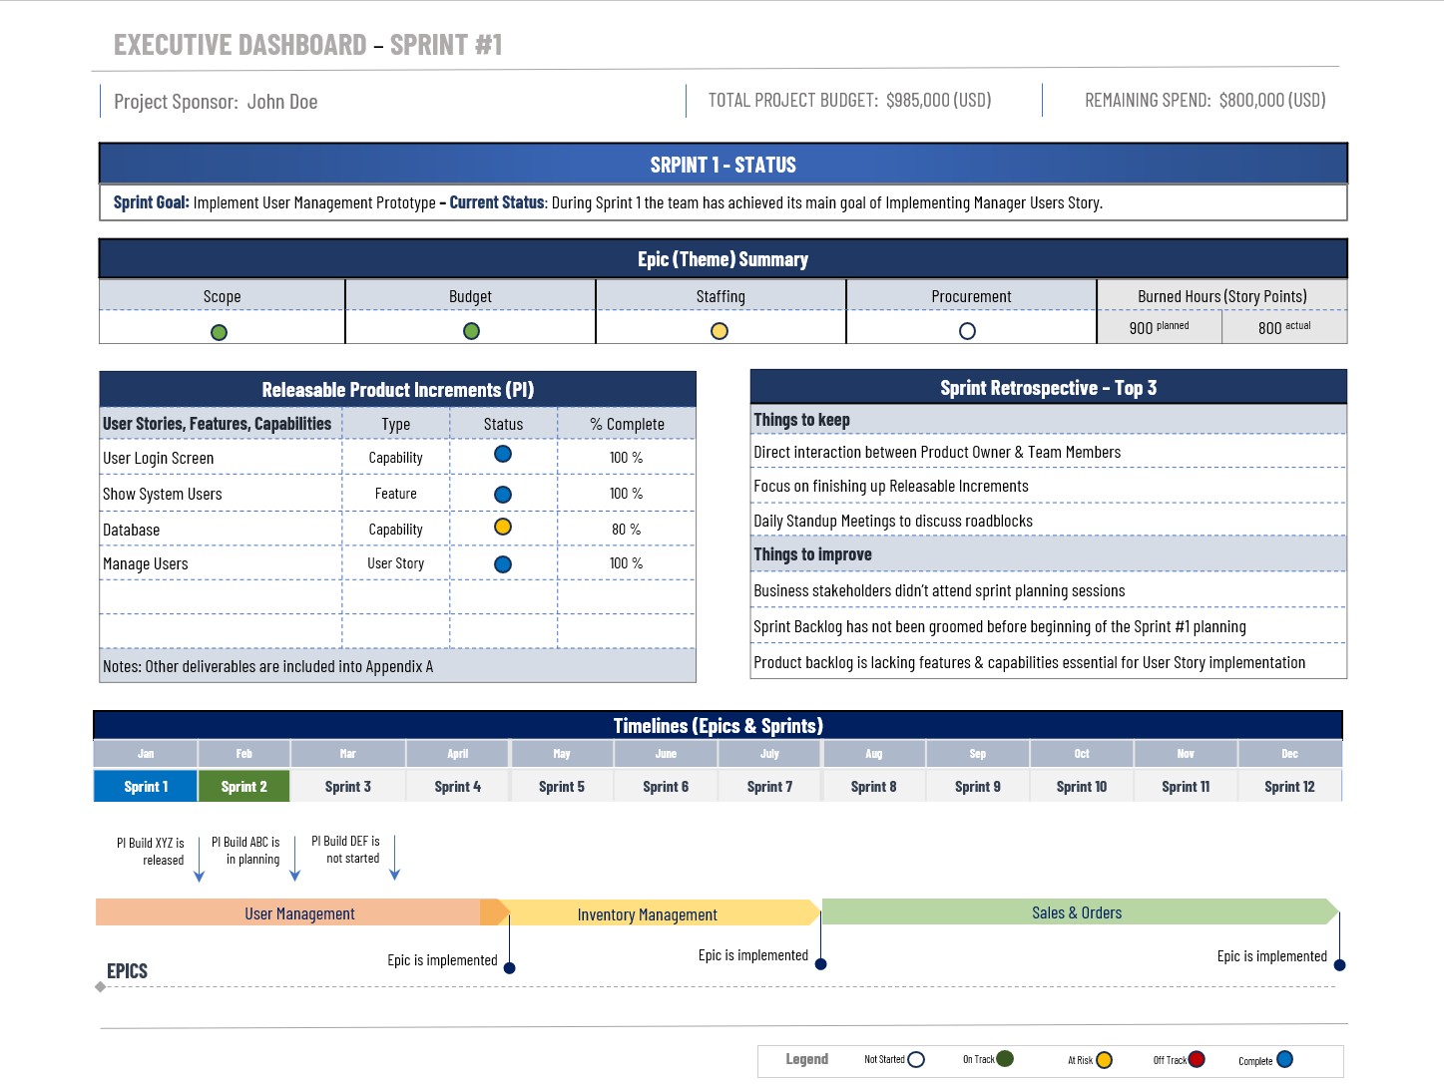Click the yellow Staffing status indicator

(721, 332)
